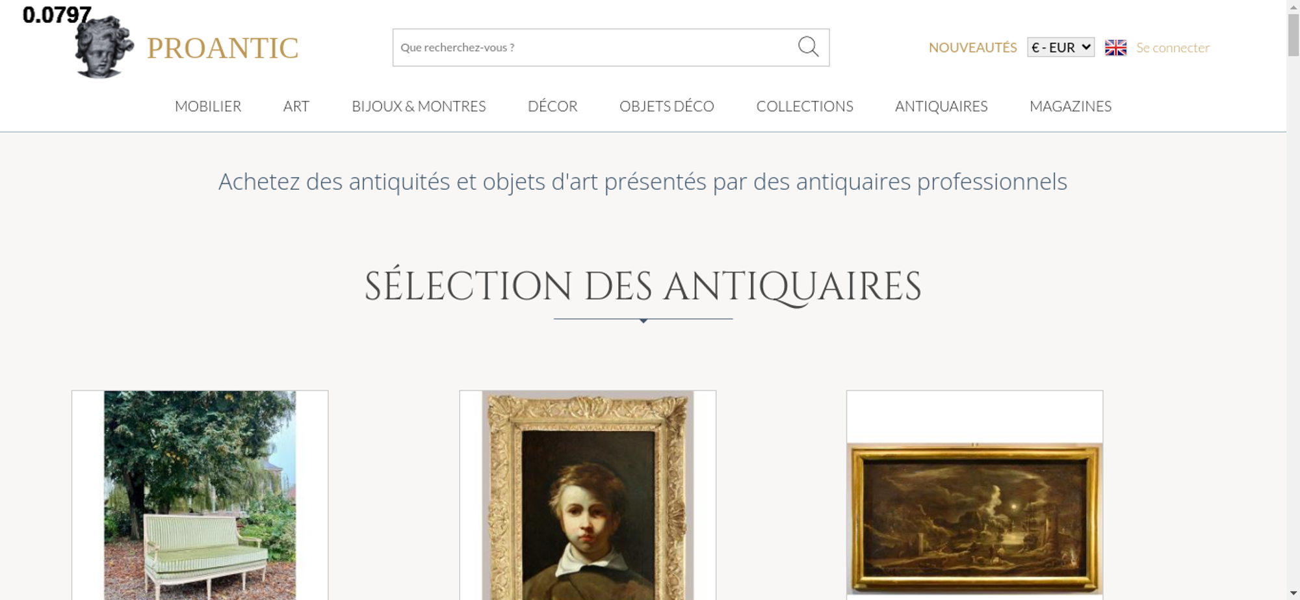Click the magnifying glass search icon

tap(808, 47)
